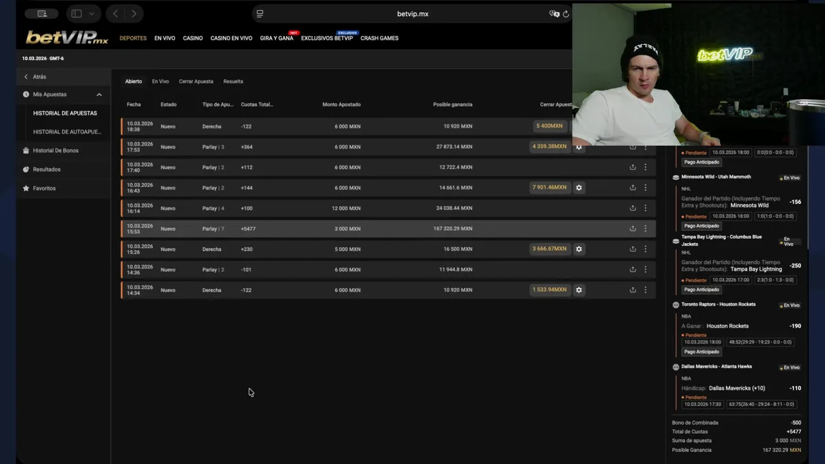The image size is (825, 464).
Task: Open EXCLUSIVOS BETVIP section
Action: [327, 38]
